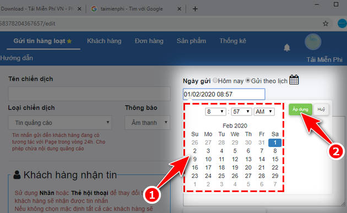Screen dimensions: 347x213
Task: Pick date 14 in the calendar
Action: click(262, 159)
